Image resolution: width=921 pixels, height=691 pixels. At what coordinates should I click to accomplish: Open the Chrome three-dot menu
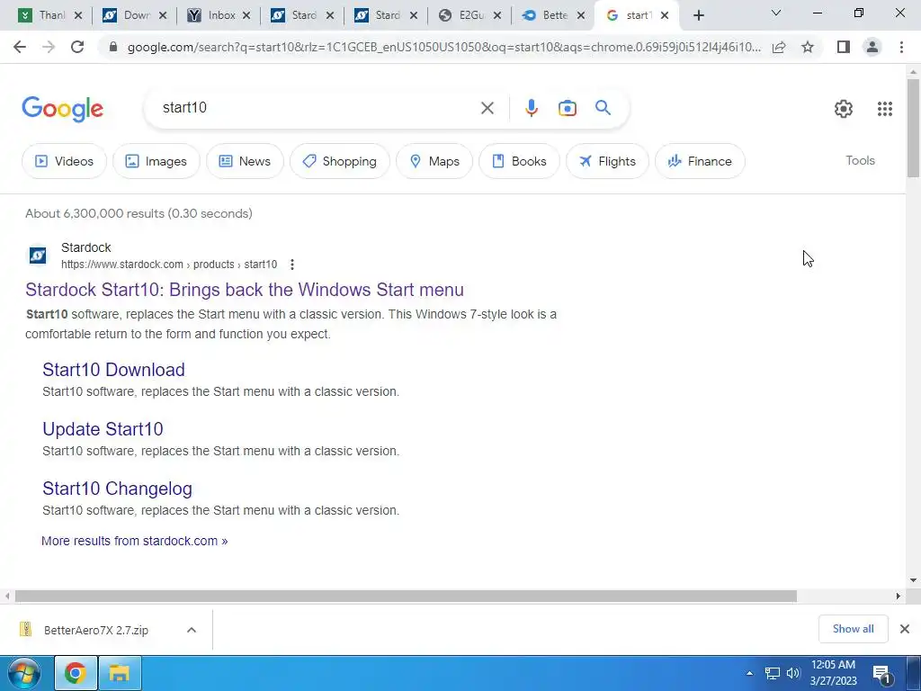pos(901,47)
